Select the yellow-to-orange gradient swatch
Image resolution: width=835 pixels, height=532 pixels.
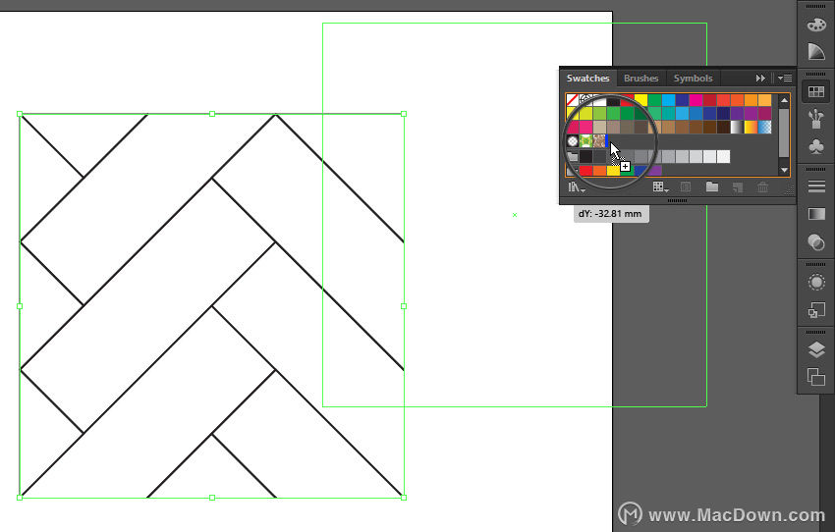point(751,128)
